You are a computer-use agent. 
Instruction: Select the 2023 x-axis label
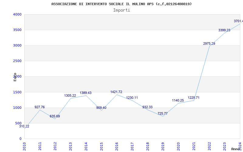click(x=224, y=146)
